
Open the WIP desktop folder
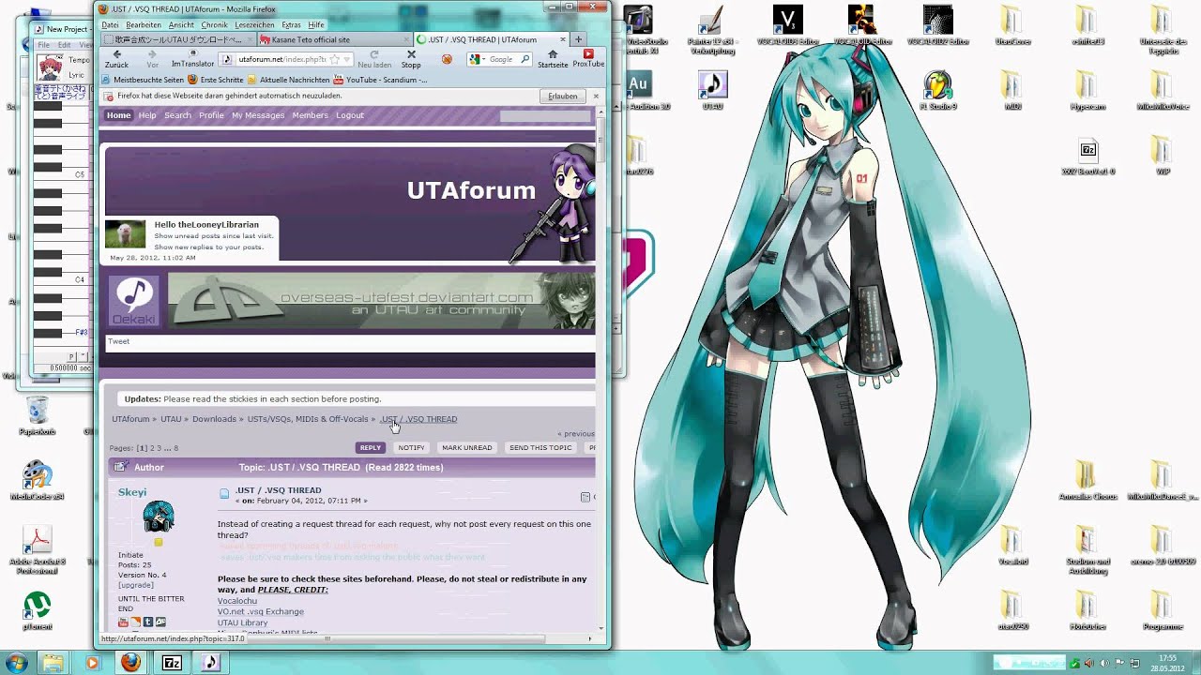[x=1162, y=156]
